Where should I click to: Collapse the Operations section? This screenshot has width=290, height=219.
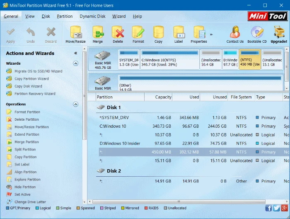75,104
